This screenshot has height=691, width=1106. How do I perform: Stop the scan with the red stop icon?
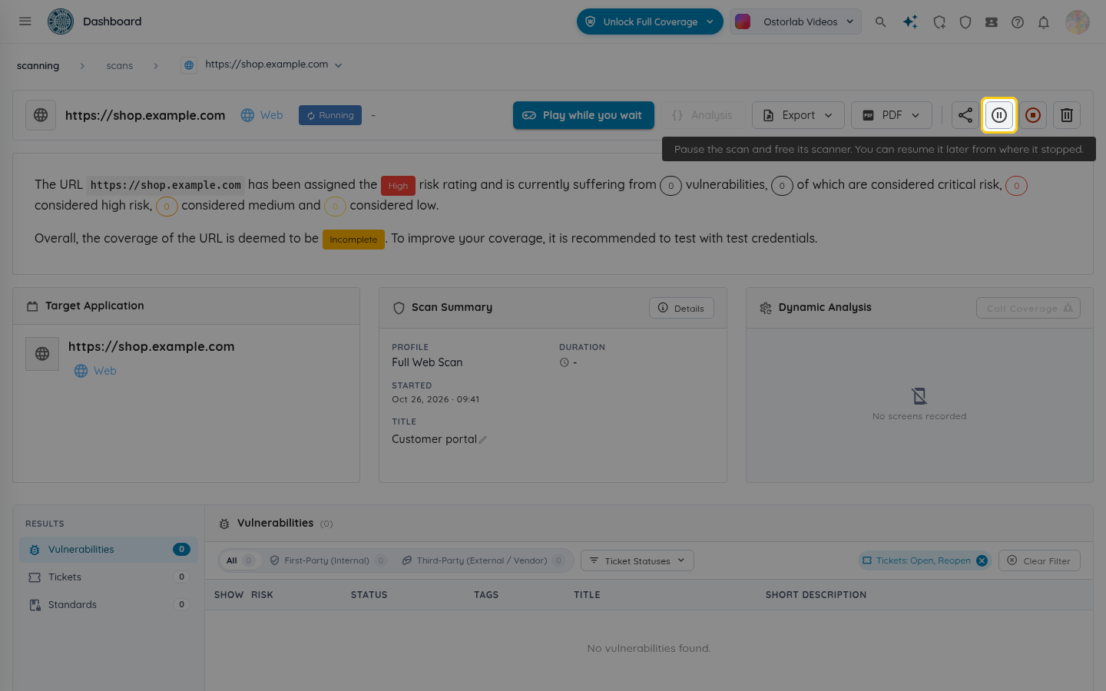[x=1033, y=115]
